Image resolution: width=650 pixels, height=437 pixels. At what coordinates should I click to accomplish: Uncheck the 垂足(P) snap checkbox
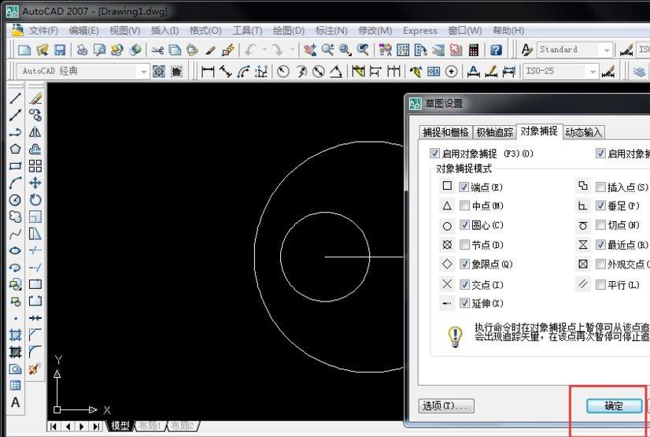coord(600,206)
